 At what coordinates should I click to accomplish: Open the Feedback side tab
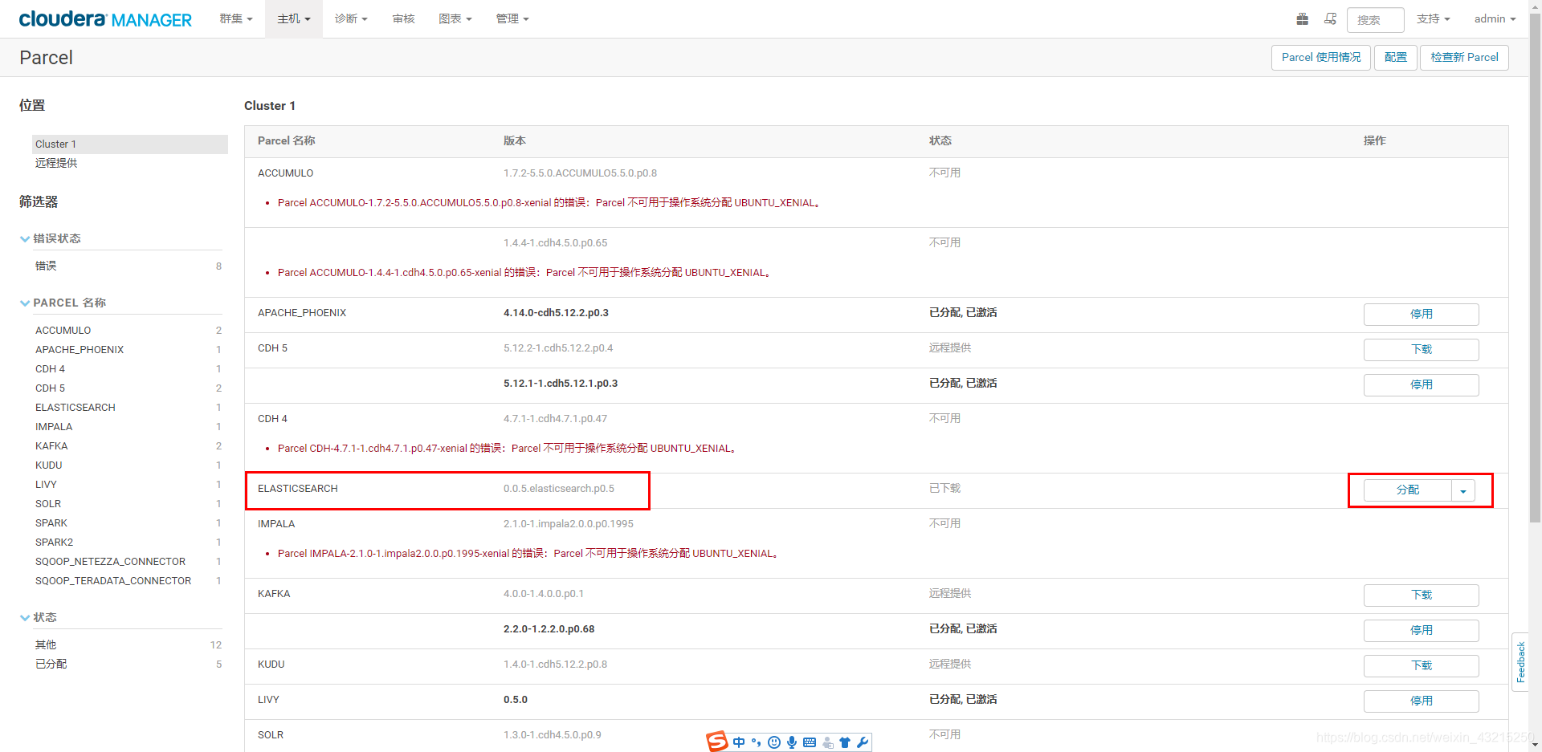1520,662
